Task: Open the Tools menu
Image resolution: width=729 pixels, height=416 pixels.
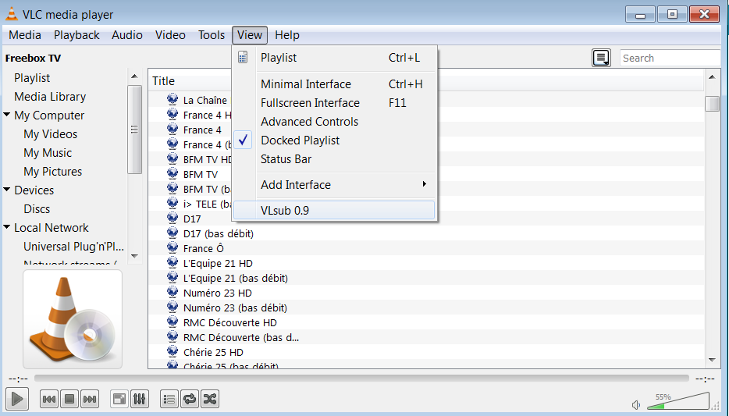Action: coord(212,35)
